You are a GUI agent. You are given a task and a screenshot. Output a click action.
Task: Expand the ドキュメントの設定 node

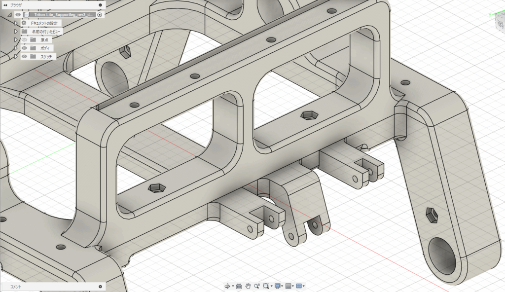(x=16, y=23)
